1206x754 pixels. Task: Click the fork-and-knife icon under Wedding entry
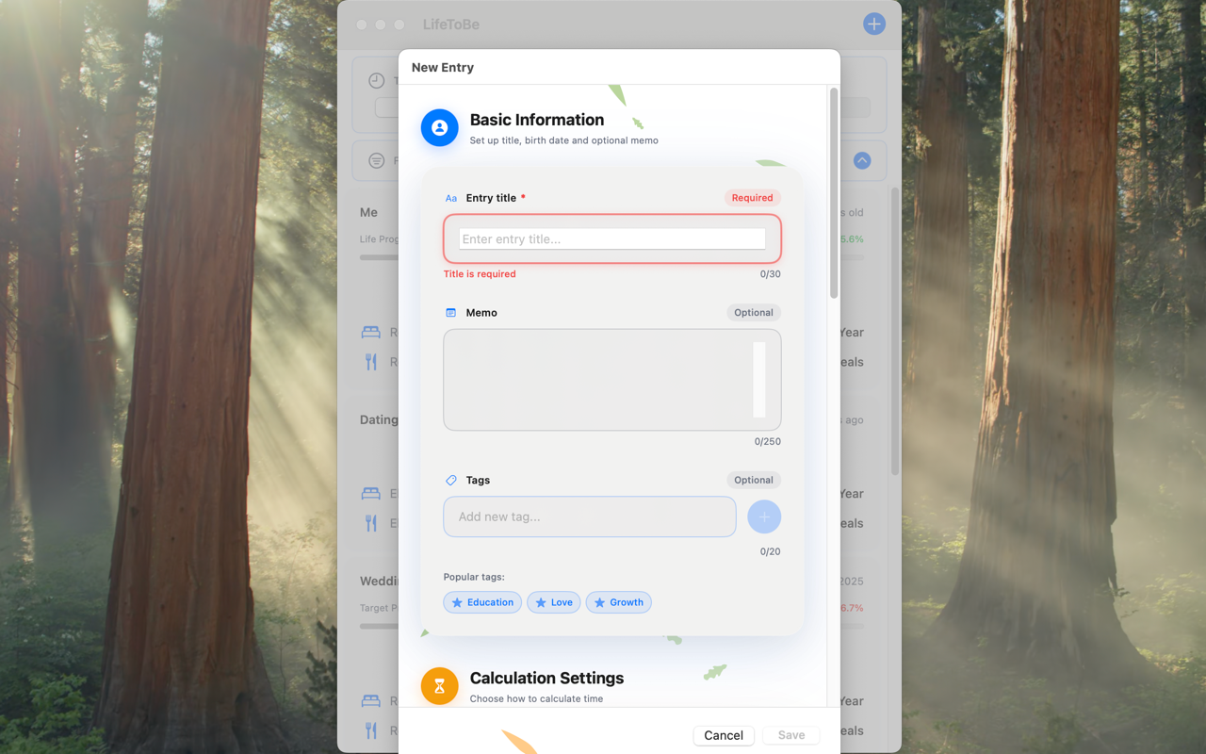click(371, 730)
